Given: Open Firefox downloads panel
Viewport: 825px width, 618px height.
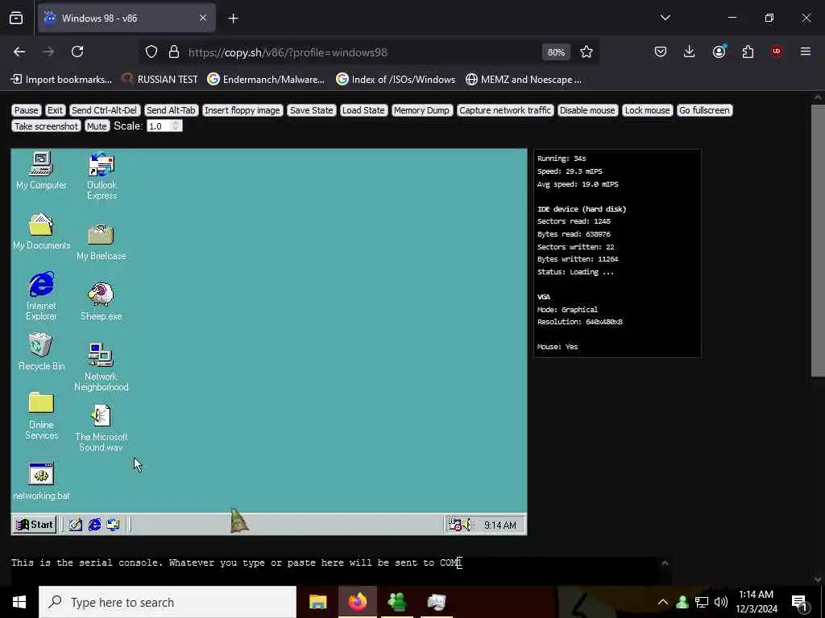Looking at the screenshot, I should [690, 51].
